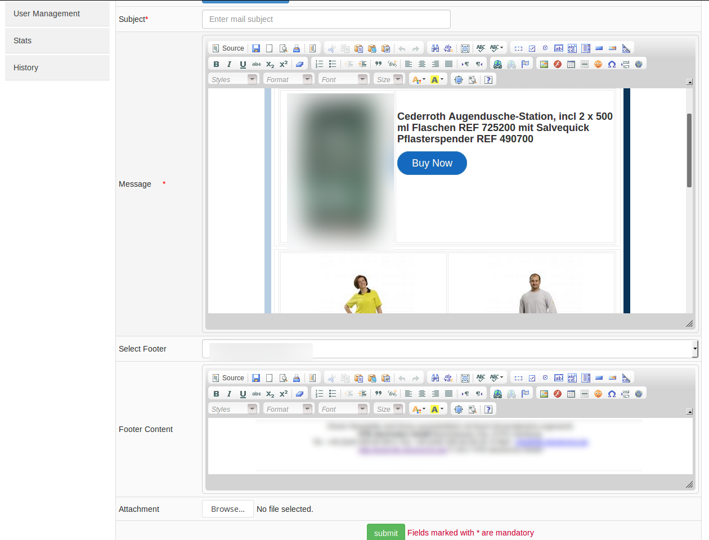Switch Footer Content editor to Source view
The image size is (709, 540).
(228, 378)
